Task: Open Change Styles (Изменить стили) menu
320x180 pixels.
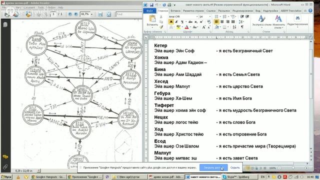Action: (x=278, y=22)
